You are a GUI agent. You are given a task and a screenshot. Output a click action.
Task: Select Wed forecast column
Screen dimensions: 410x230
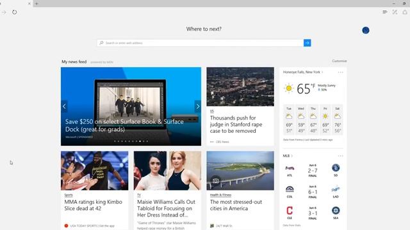pos(301,119)
